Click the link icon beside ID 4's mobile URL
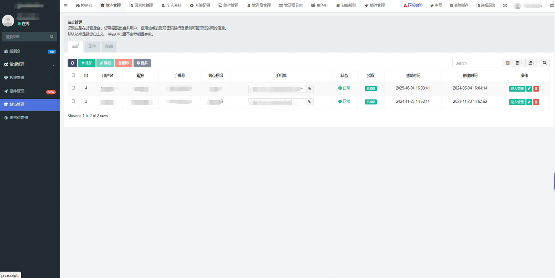The width and height of the screenshot is (555, 278). click(x=309, y=89)
